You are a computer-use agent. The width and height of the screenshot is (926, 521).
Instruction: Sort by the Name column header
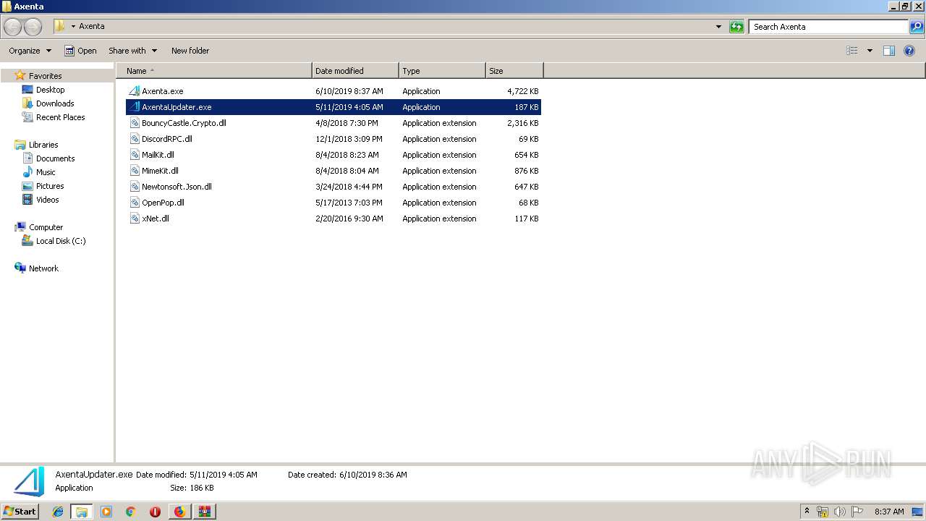point(216,71)
